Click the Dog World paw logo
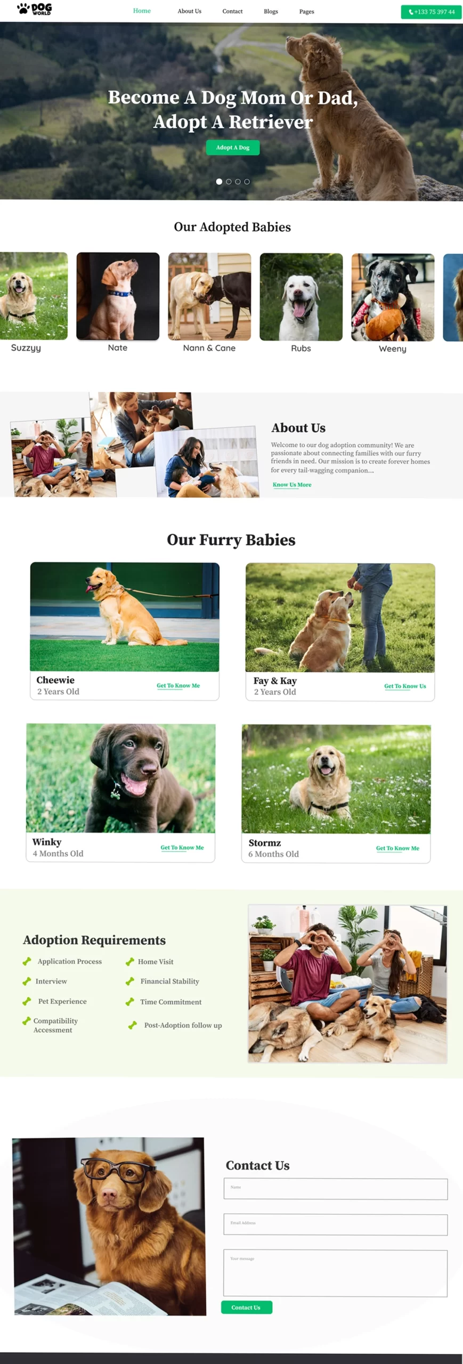The height and width of the screenshot is (1364, 463). 34,9
